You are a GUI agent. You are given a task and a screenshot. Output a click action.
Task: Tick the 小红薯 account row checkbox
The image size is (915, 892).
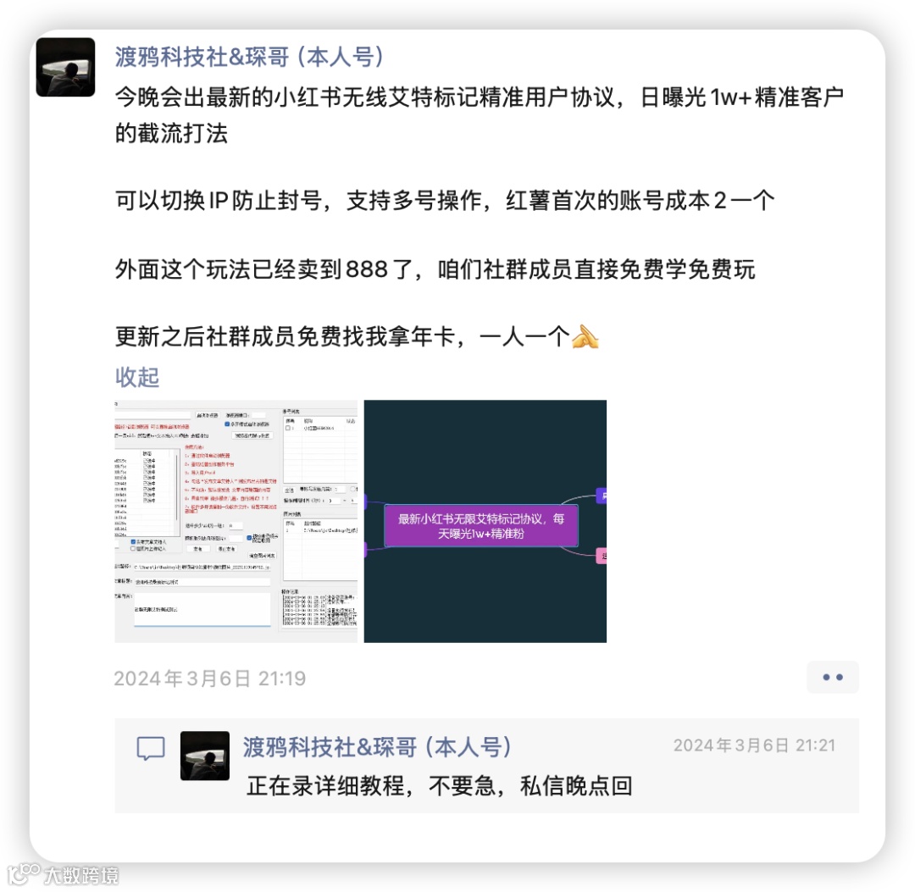coord(288,428)
